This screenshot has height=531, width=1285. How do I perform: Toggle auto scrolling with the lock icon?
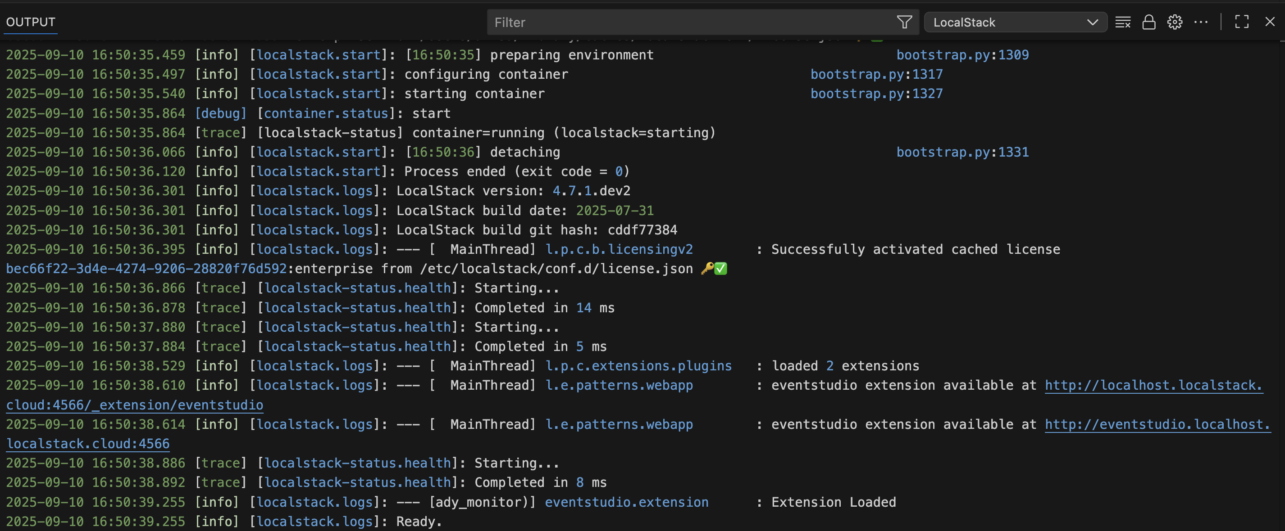[x=1149, y=22]
